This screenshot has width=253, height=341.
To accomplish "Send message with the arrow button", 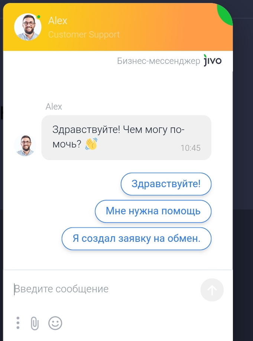I will tap(212, 290).
